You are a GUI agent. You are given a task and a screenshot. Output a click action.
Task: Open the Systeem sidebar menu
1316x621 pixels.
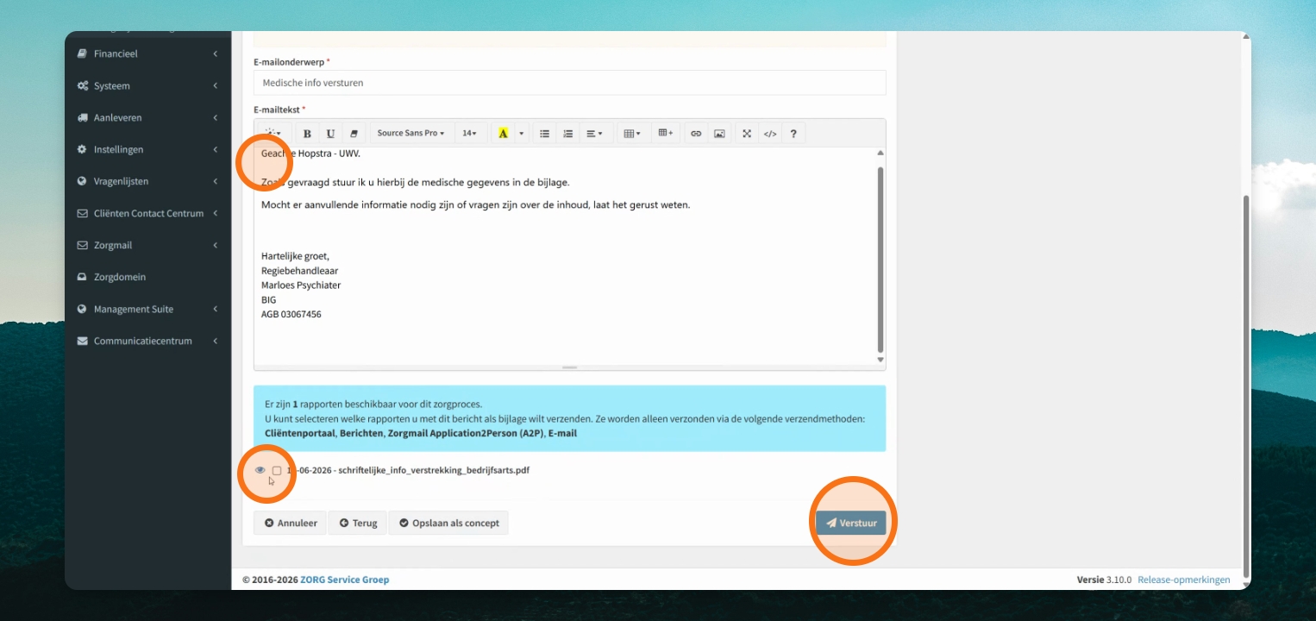tap(147, 85)
